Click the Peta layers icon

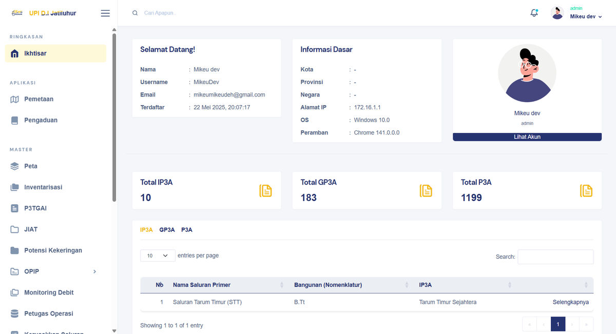(14, 166)
